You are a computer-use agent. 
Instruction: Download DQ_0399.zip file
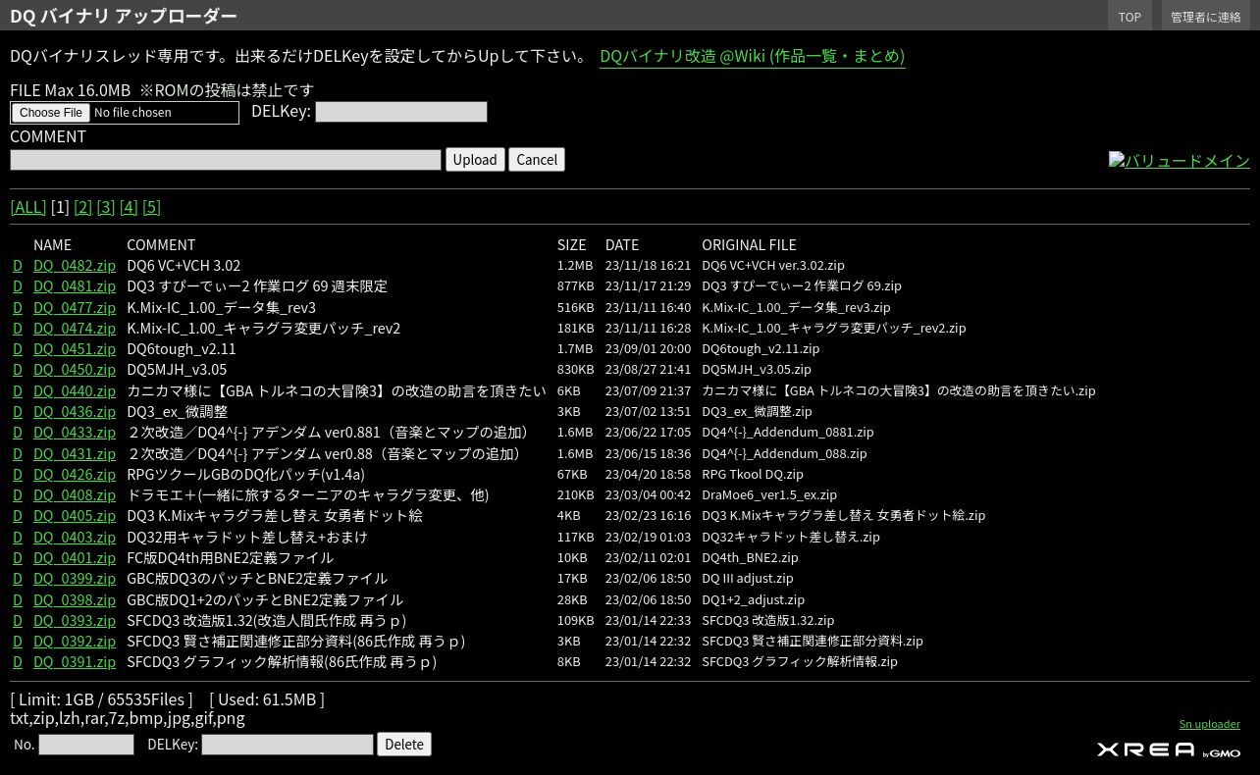[x=75, y=579]
